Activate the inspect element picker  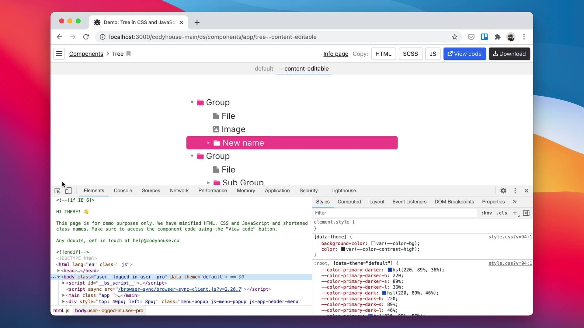pyautogui.click(x=57, y=191)
